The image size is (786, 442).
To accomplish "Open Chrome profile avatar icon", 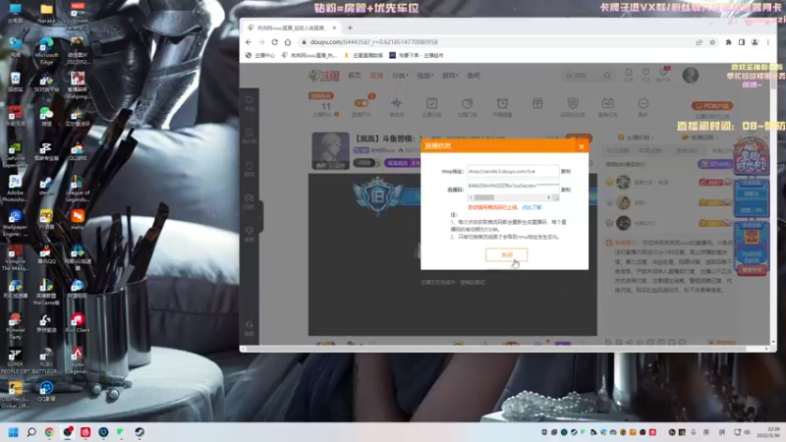I will pos(755,42).
